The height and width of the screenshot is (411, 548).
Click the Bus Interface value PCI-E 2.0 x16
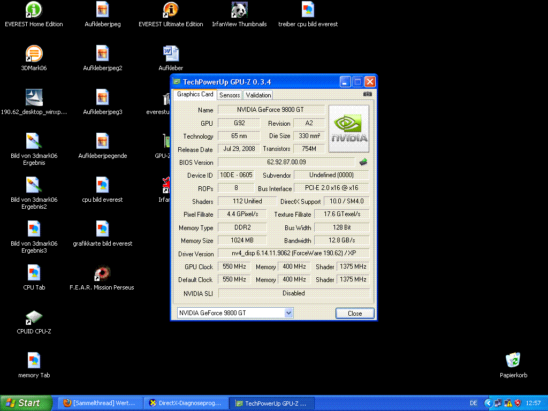tap(331, 188)
